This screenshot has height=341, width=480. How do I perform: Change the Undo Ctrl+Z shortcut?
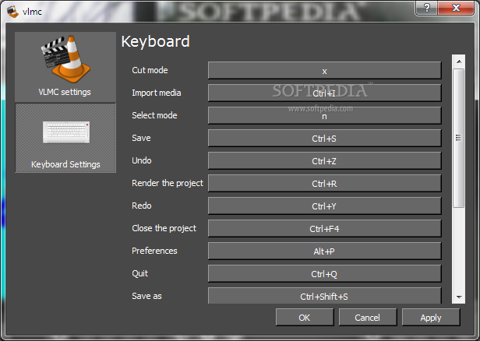click(x=324, y=161)
